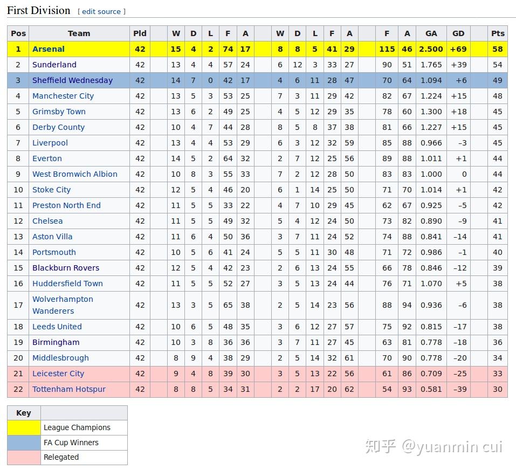Click the edit source link
516x470 pixels.
pyautogui.click(x=101, y=11)
